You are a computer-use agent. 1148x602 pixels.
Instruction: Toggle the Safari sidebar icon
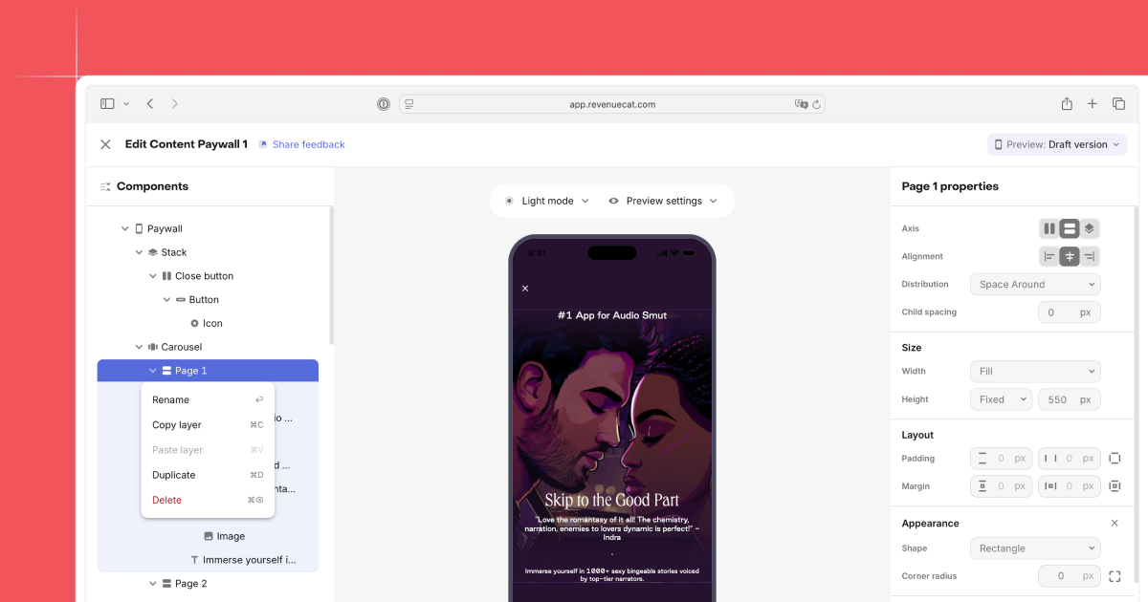click(x=107, y=104)
